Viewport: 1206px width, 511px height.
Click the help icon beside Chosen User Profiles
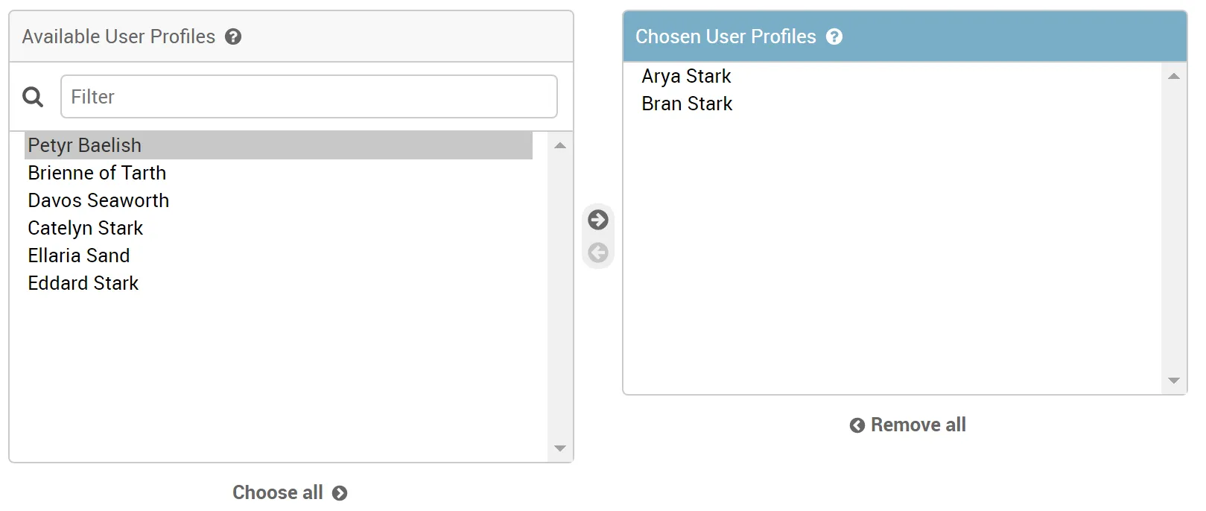834,36
